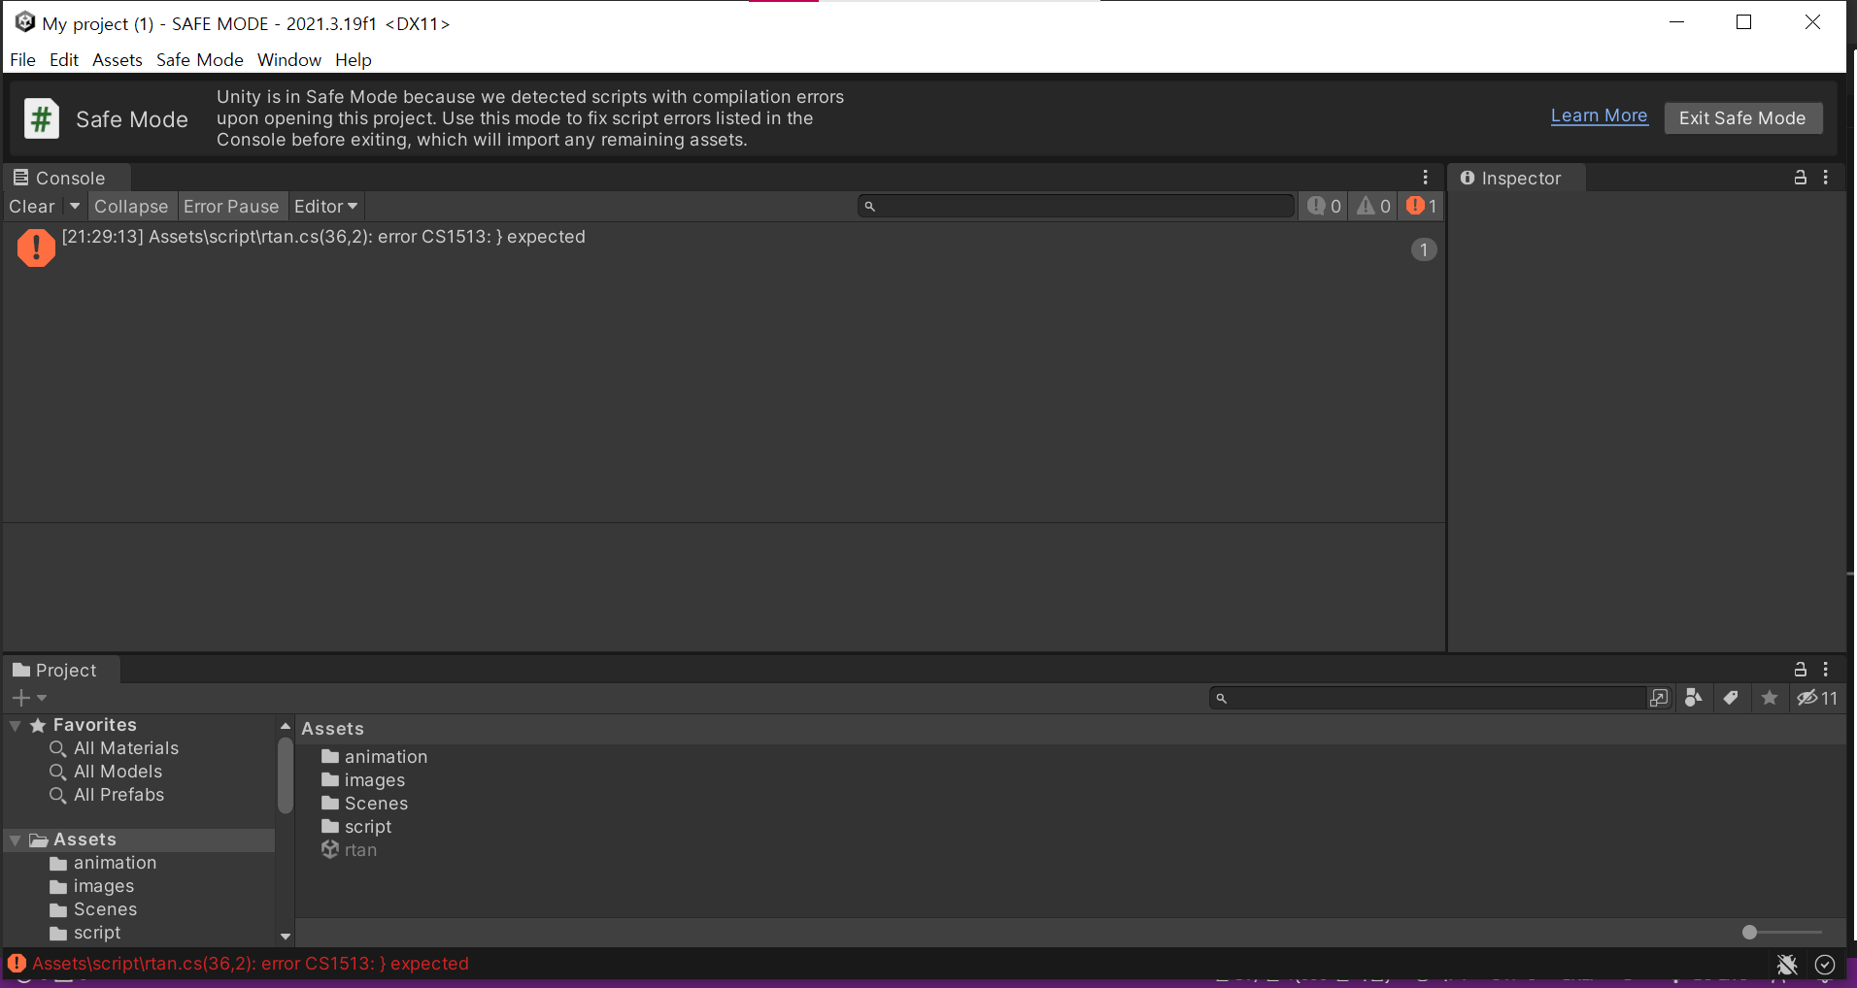Open the plus create dropdown in Project
The height and width of the screenshot is (988, 1857).
click(x=29, y=698)
